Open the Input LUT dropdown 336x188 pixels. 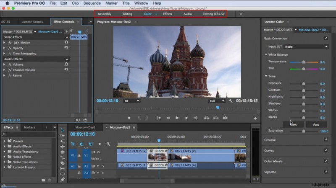[306, 46]
